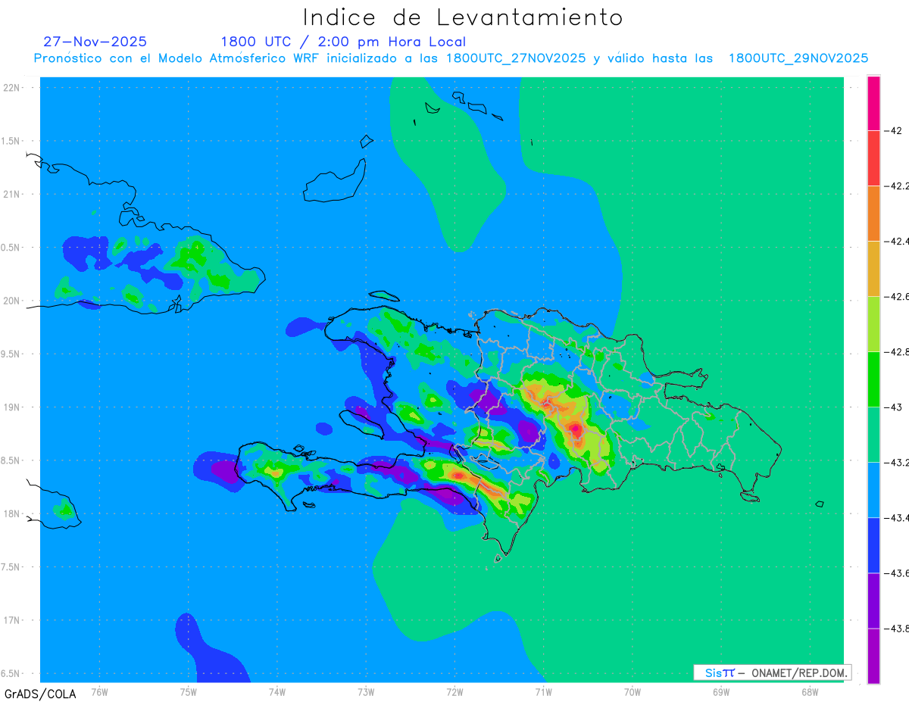The height and width of the screenshot is (702, 909).
Task: Click the '-42' colorbar value
Action: (895, 130)
